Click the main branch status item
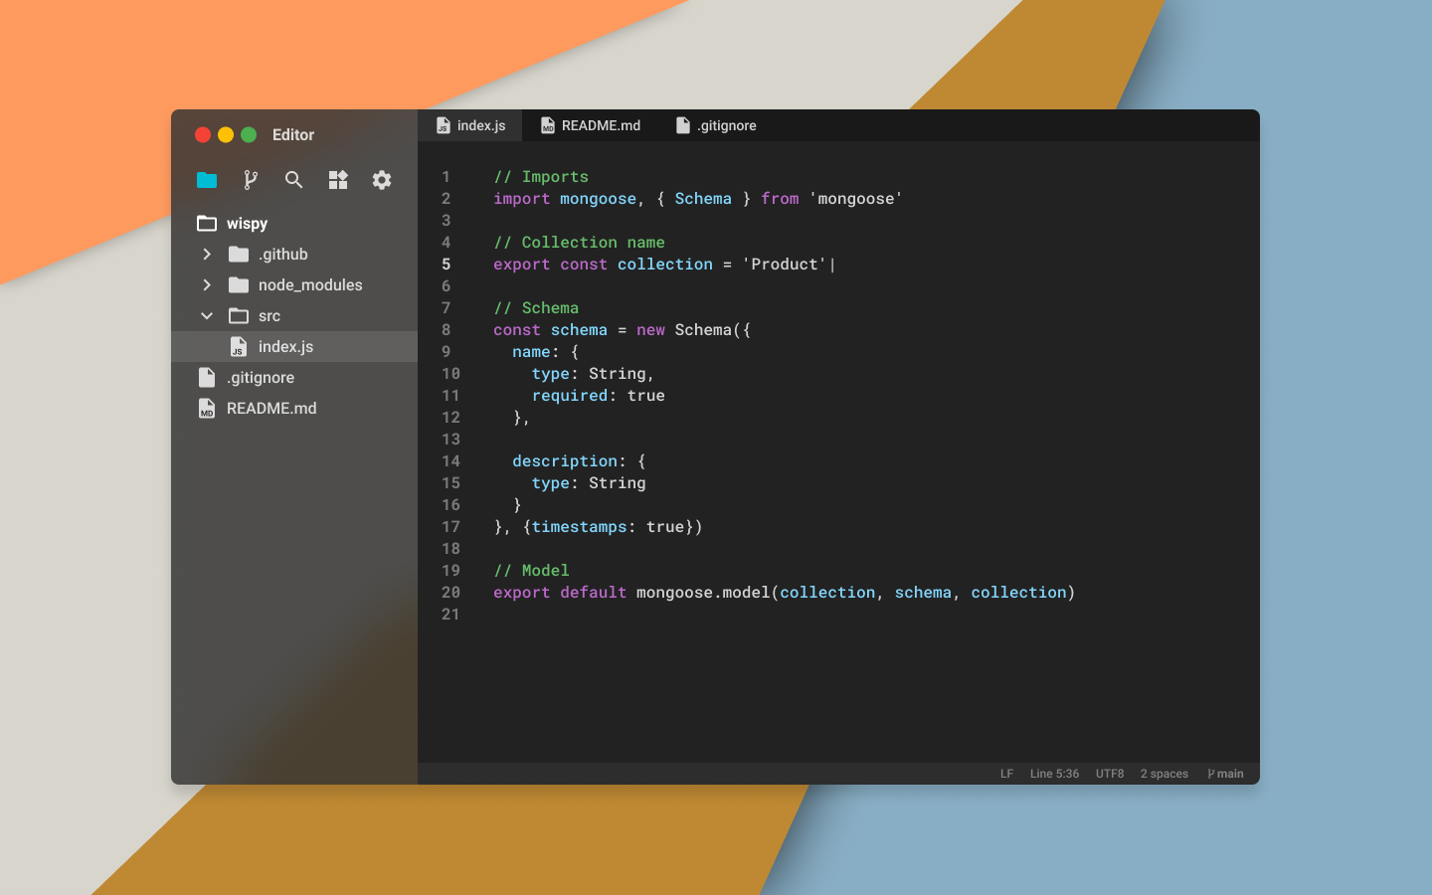 (1225, 774)
